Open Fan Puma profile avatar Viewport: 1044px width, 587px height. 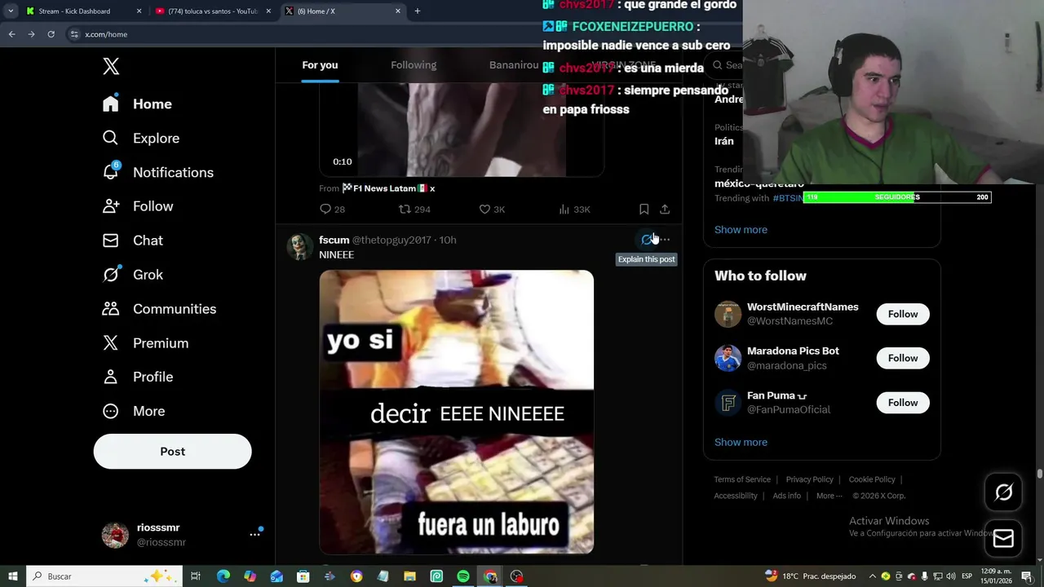point(728,403)
